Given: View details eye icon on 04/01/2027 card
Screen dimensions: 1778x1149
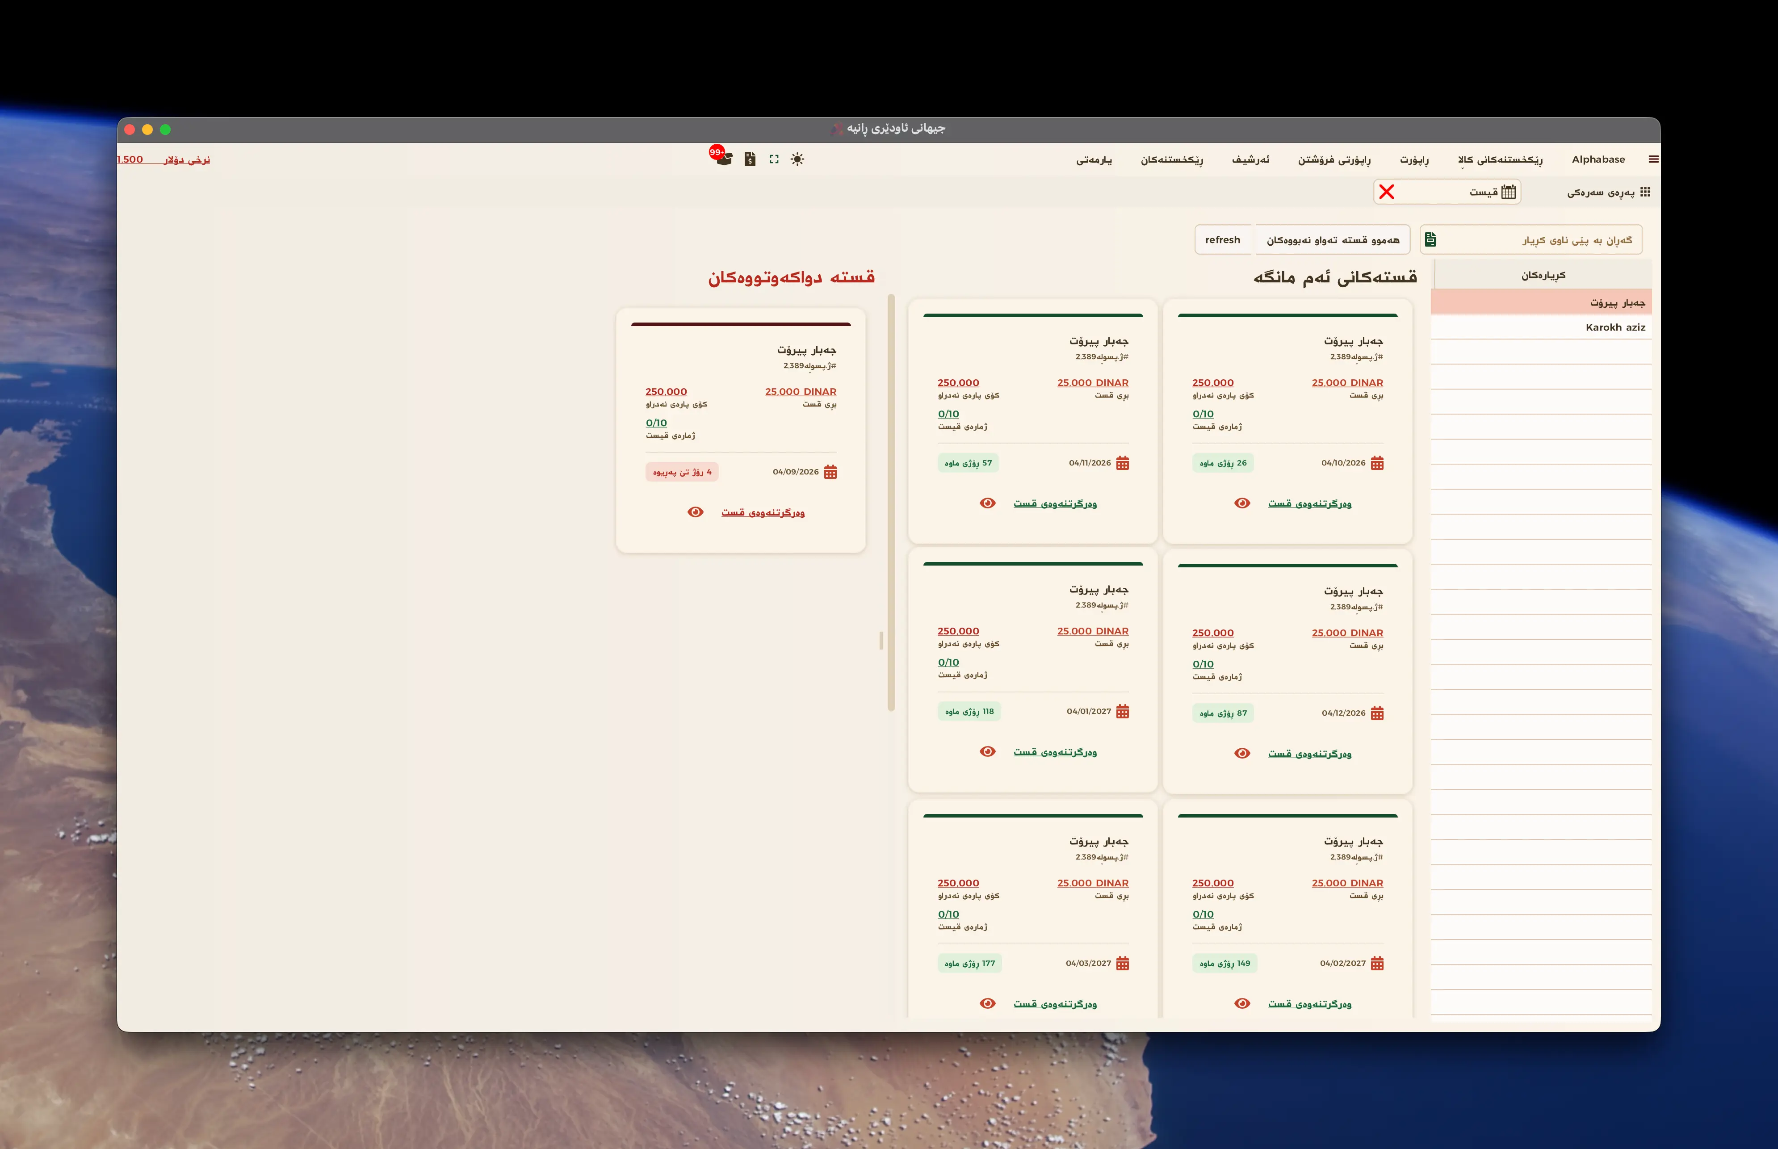Looking at the screenshot, I should (987, 751).
